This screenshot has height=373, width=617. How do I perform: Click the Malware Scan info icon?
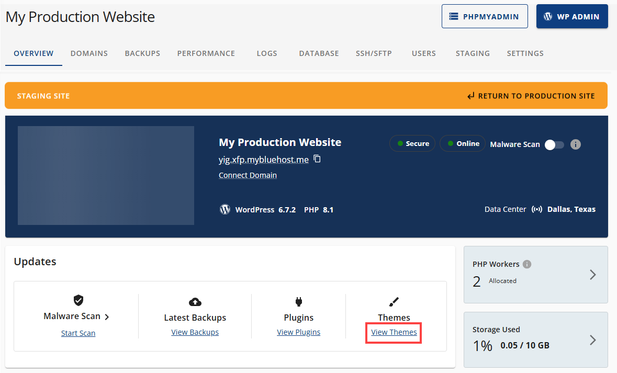pyautogui.click(x=575, y=144)
